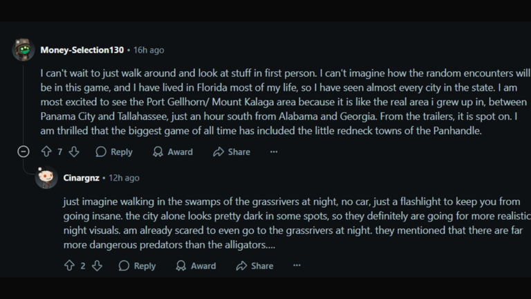Reply to Cinargnz's comment
This screenshot has width=531, height=299.
point(137,266)
